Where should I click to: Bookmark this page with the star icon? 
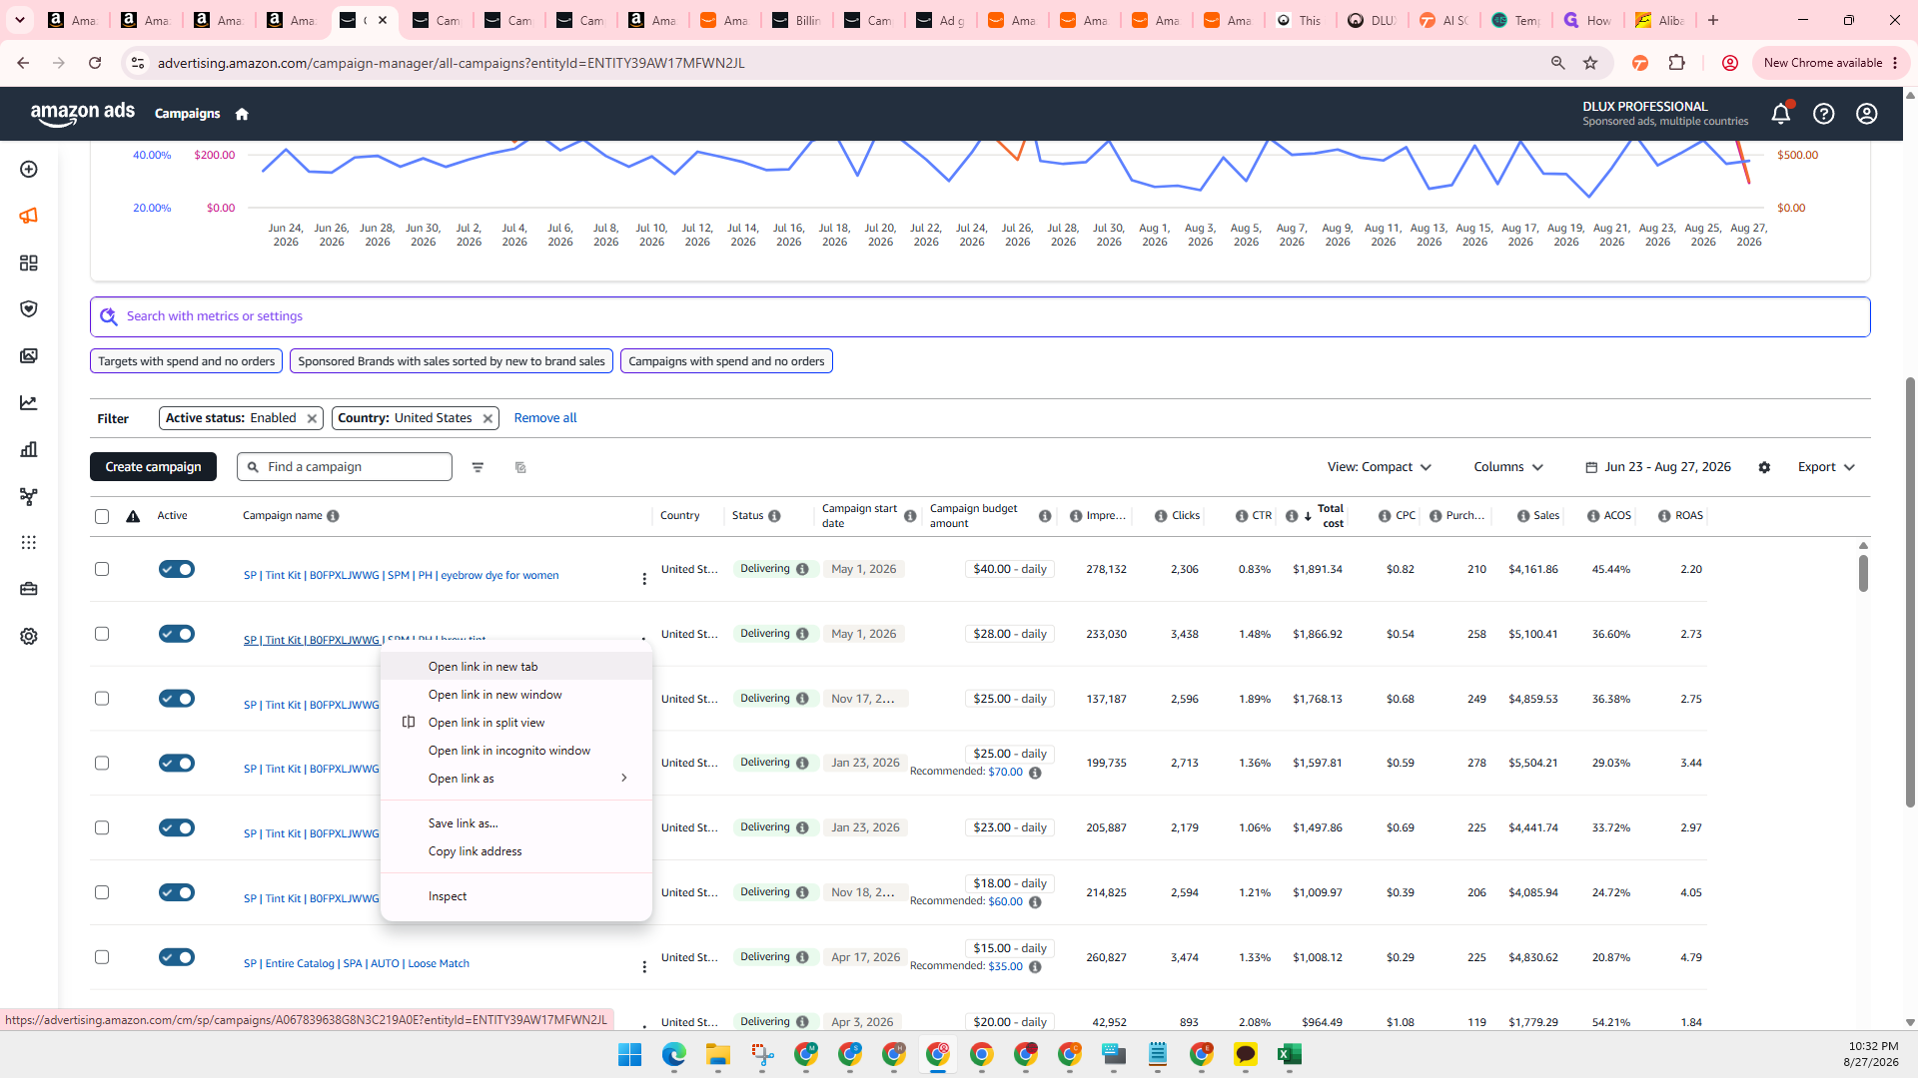1590,63
